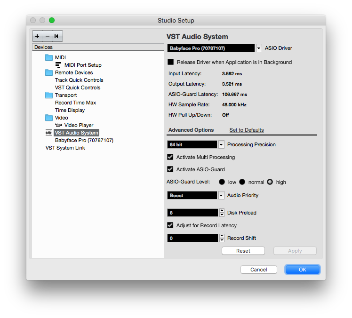Select MIDI in the Devices tree
Screen dimensions: 352x318
pos(60,57)
